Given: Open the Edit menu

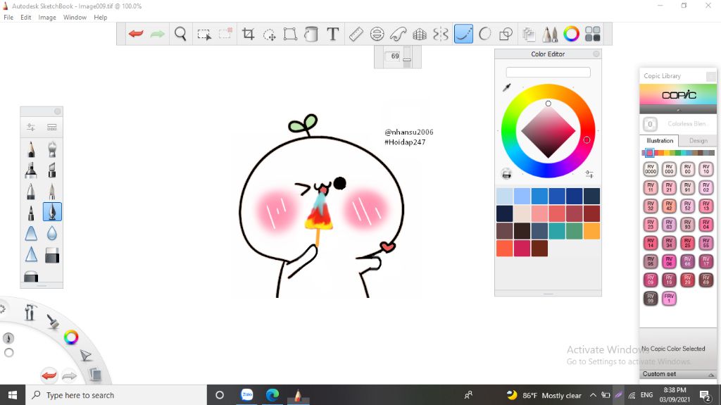Looking at the screenshot, I should [x=26, y=18].
